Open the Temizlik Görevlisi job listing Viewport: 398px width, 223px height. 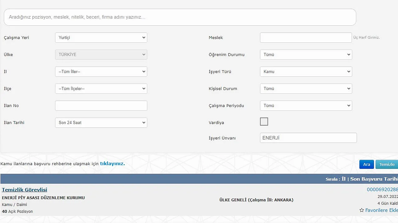25,190
